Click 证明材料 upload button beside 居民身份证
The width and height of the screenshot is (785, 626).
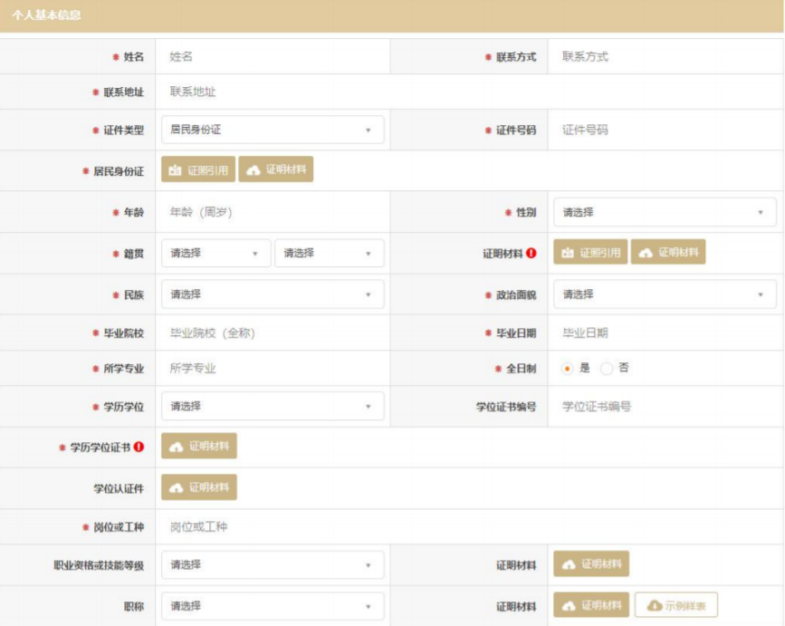[276, 170]
